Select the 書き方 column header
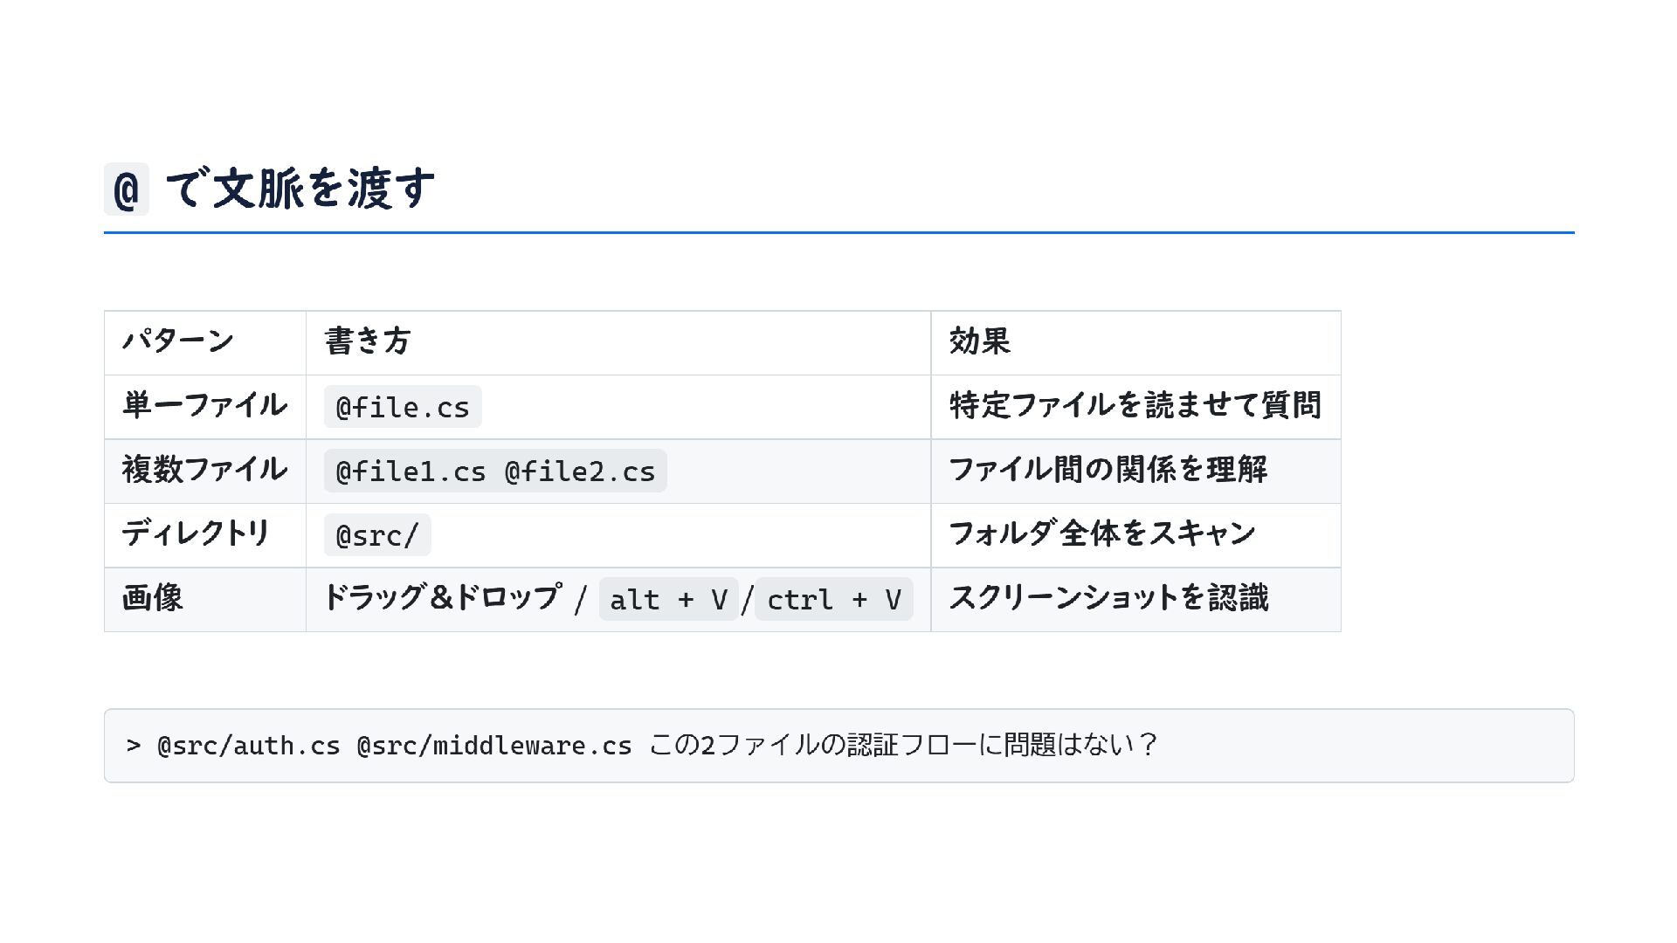Image resolution: width=1677 pixels, height=943 pixels. tap(368, 341)
